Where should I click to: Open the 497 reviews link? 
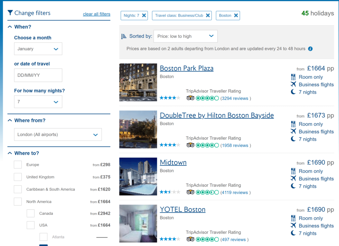[x=233, y=239]
